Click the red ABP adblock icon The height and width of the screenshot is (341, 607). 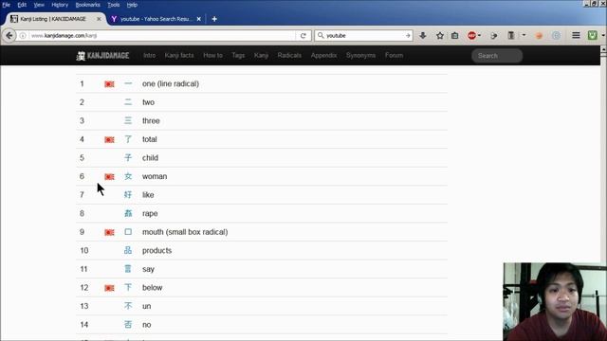pos(471,36)
